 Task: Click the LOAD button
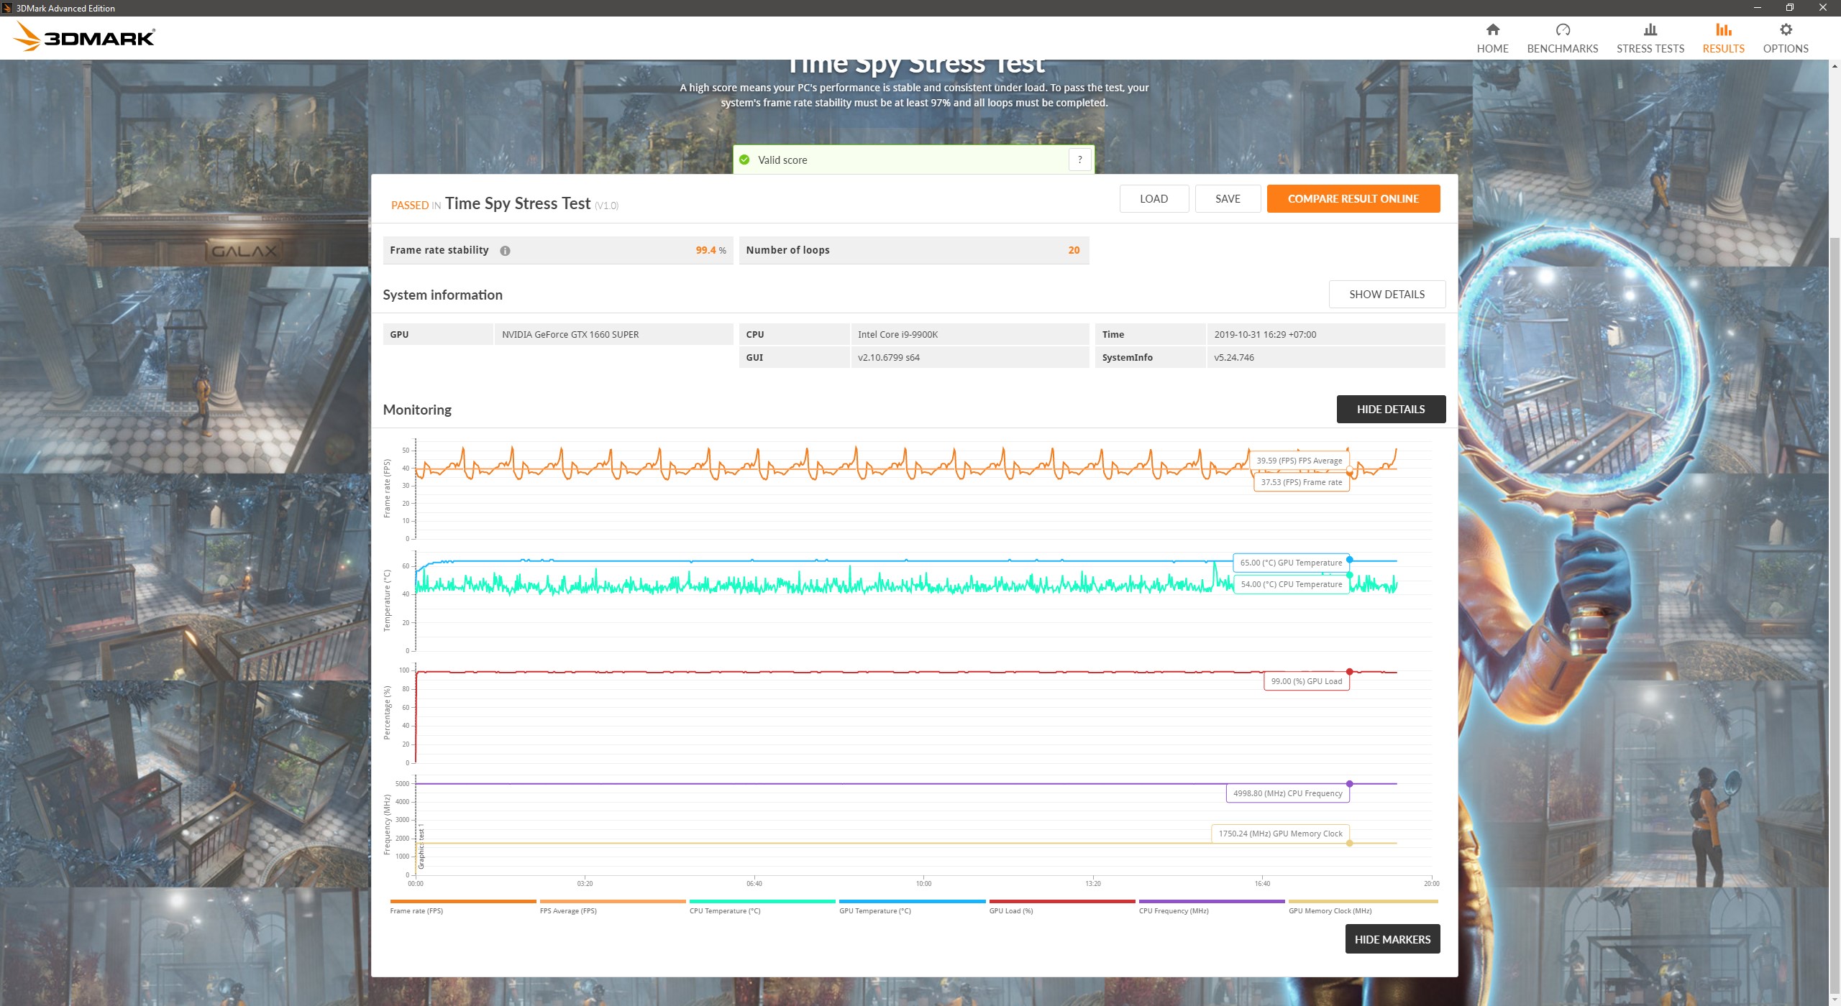pos(1154,199)
